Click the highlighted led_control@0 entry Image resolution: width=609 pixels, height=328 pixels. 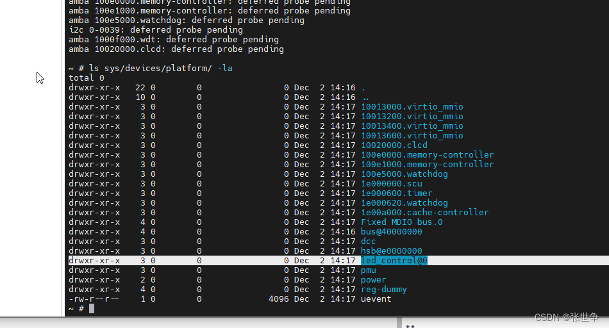[x=394, y=261]
